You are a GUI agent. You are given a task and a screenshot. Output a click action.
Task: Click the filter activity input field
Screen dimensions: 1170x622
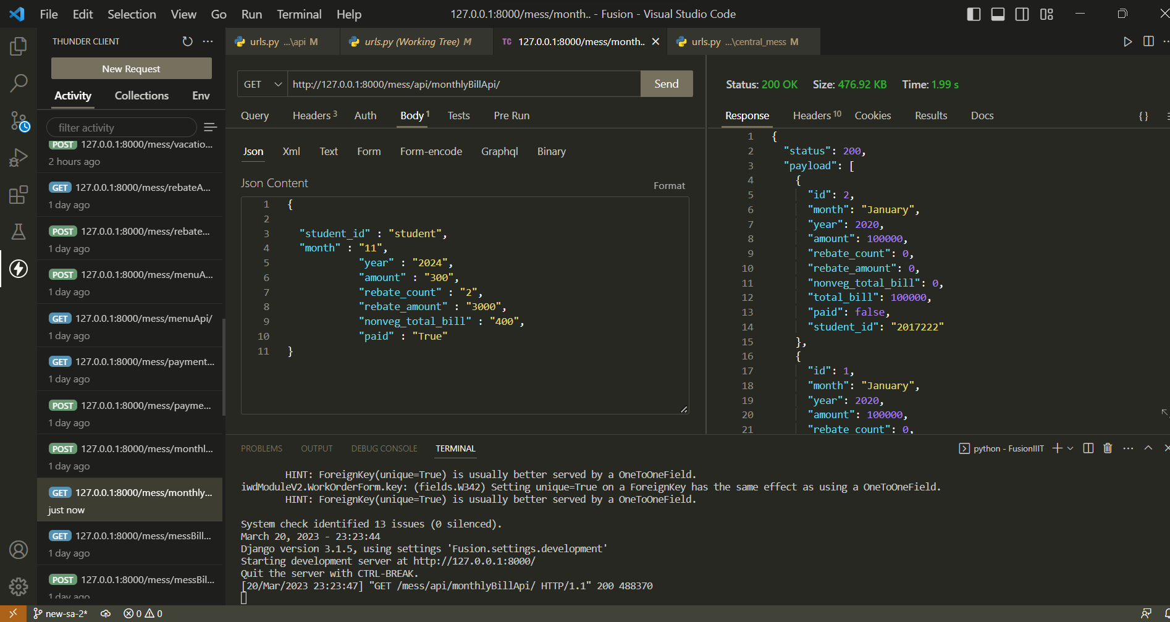(x=121, y=128)
